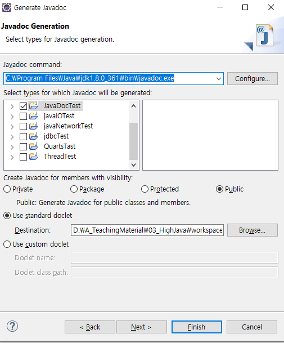Click project tree scrollbar down arrow
284x343 pixels.
pos(133,164)
